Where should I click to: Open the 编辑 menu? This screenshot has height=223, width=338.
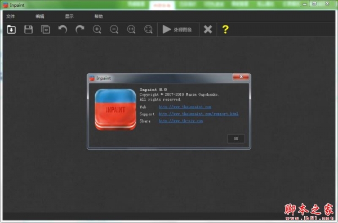(x=40, y=16)
